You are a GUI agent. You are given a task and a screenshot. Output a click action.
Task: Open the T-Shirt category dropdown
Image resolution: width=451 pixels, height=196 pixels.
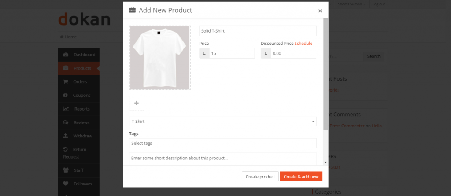tap(222, 122)
